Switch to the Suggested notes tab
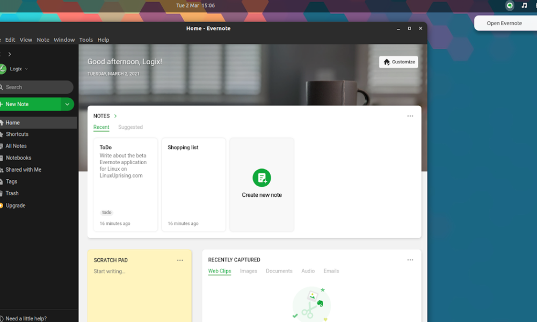Screen dimensions: 537x322 tap(130, 127)
